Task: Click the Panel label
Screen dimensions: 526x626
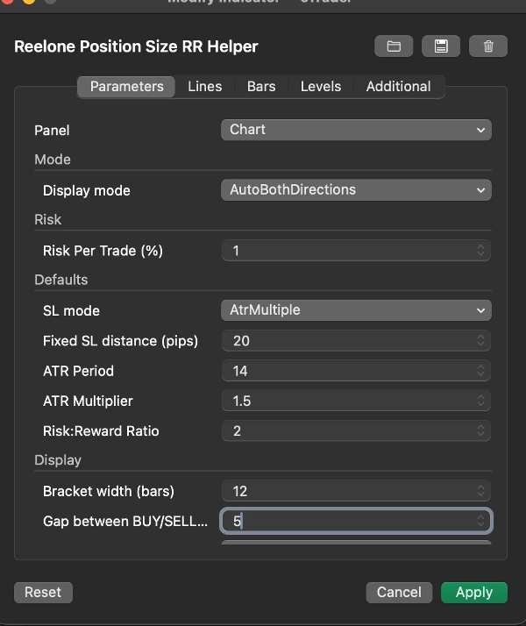Action: click(52, 131)
